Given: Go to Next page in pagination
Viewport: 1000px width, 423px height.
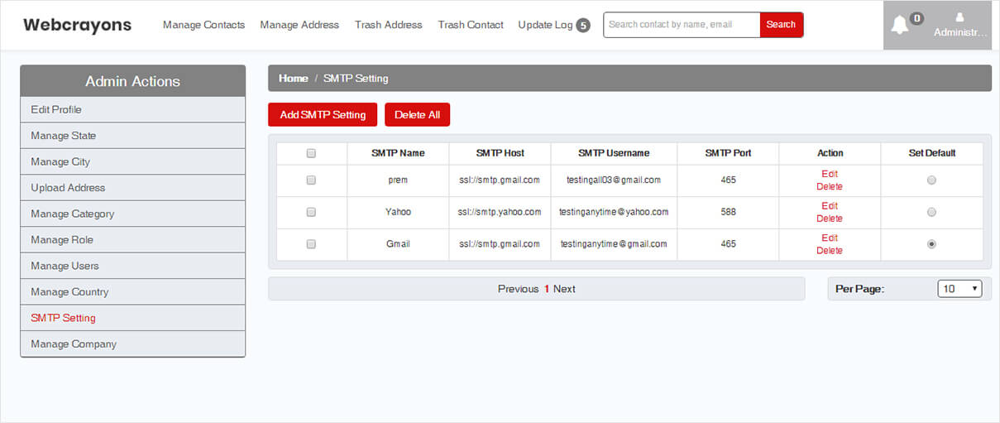Looking at the screenshot, I should point(564,289).
